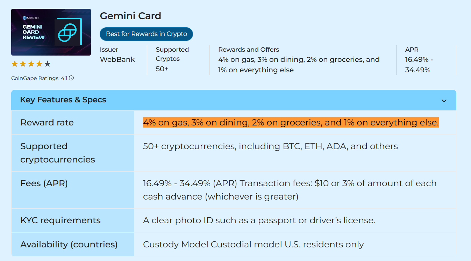This screenshot has height=261, width=471.
Task: Select the second rating star
Action: (23, 64)
